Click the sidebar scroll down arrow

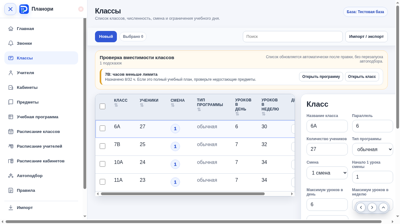(85, 216)
